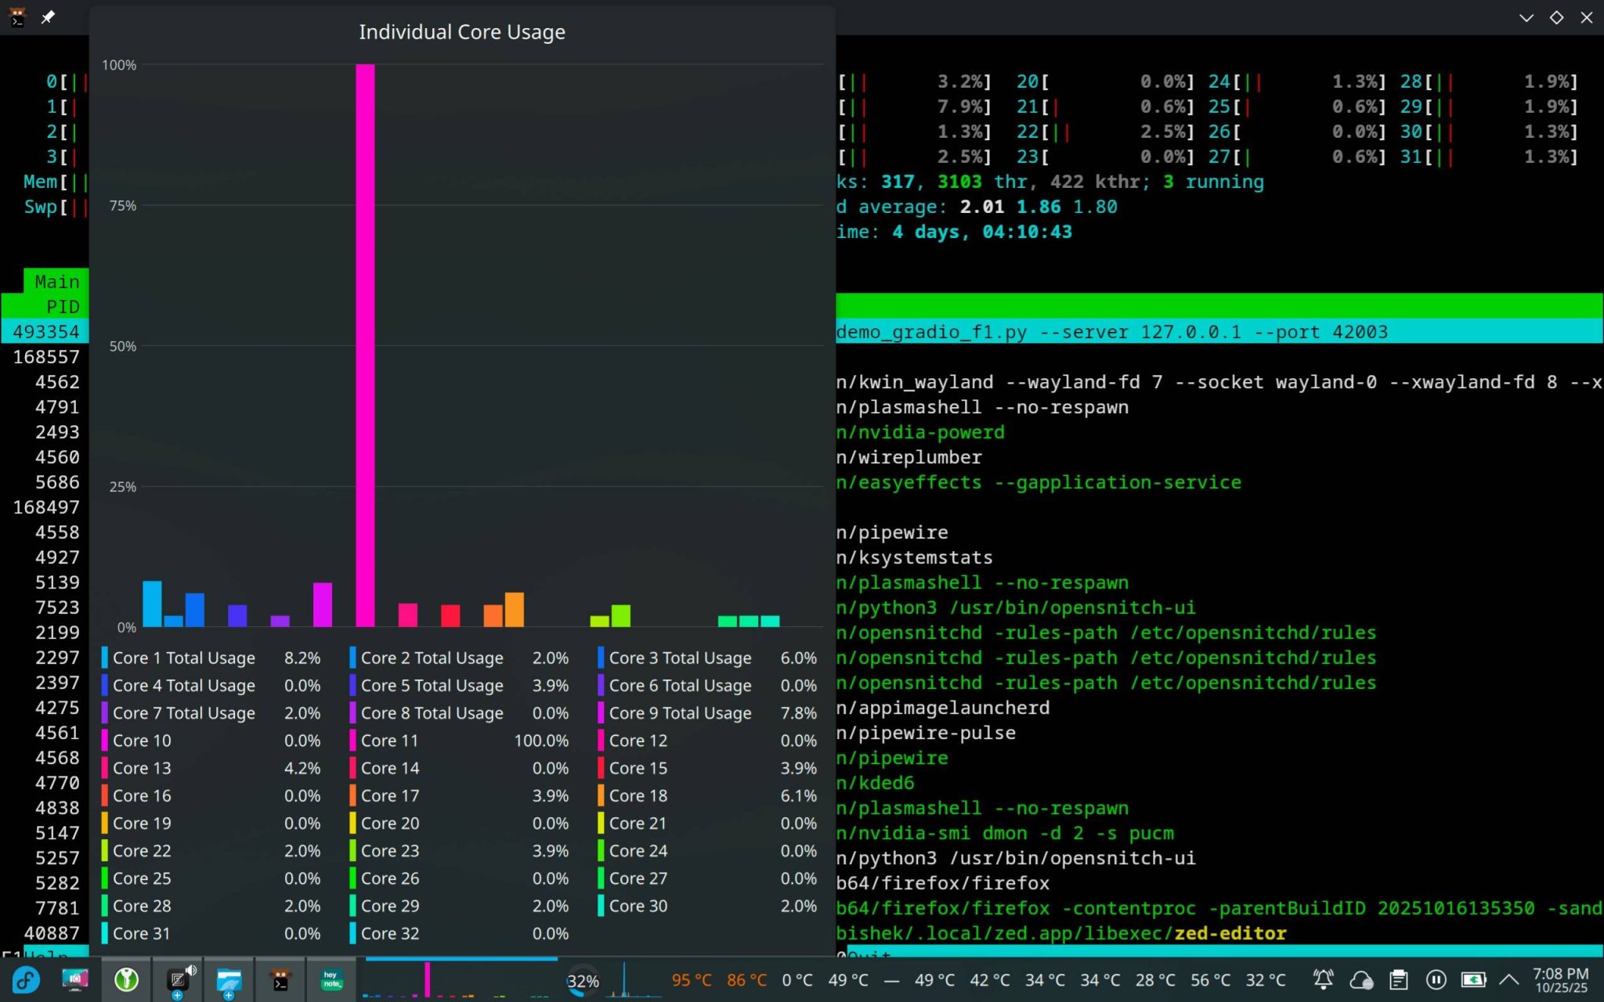This screenshot has width=1604, height=1002.
Task: Open the battery and power tray indicator
Action: (1472, 979)
